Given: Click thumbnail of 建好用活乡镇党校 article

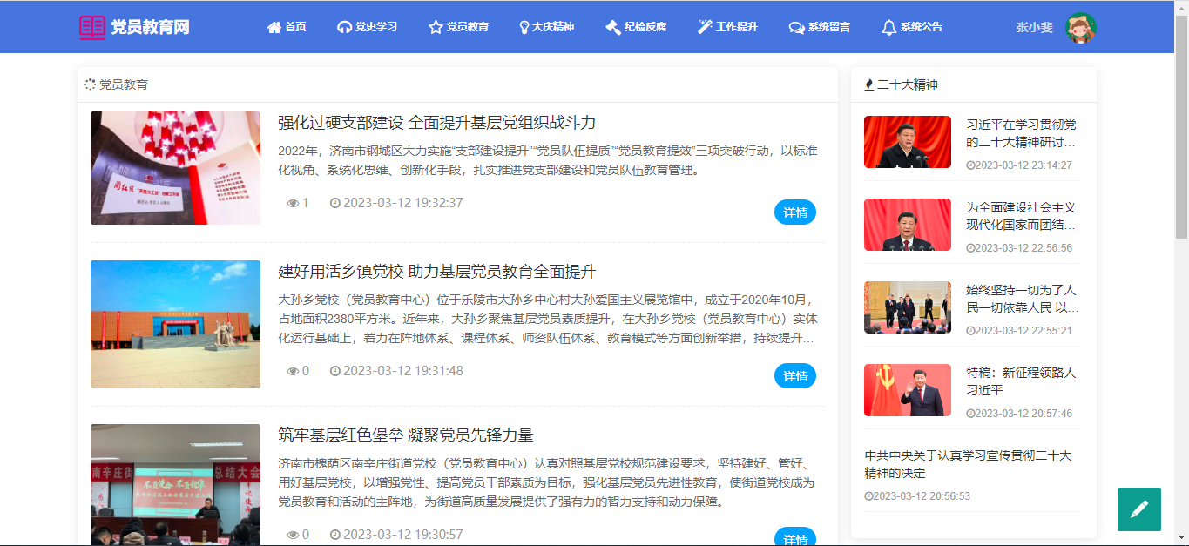Looking at the screenshot, I should click(x=175, y=324).
